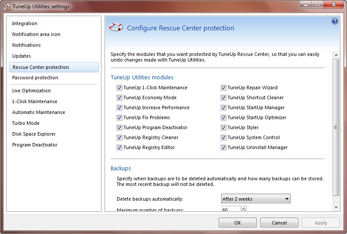The image size is (347, 234).
Task: Open the Delete backups automatically dropdown
Action: 255,199
